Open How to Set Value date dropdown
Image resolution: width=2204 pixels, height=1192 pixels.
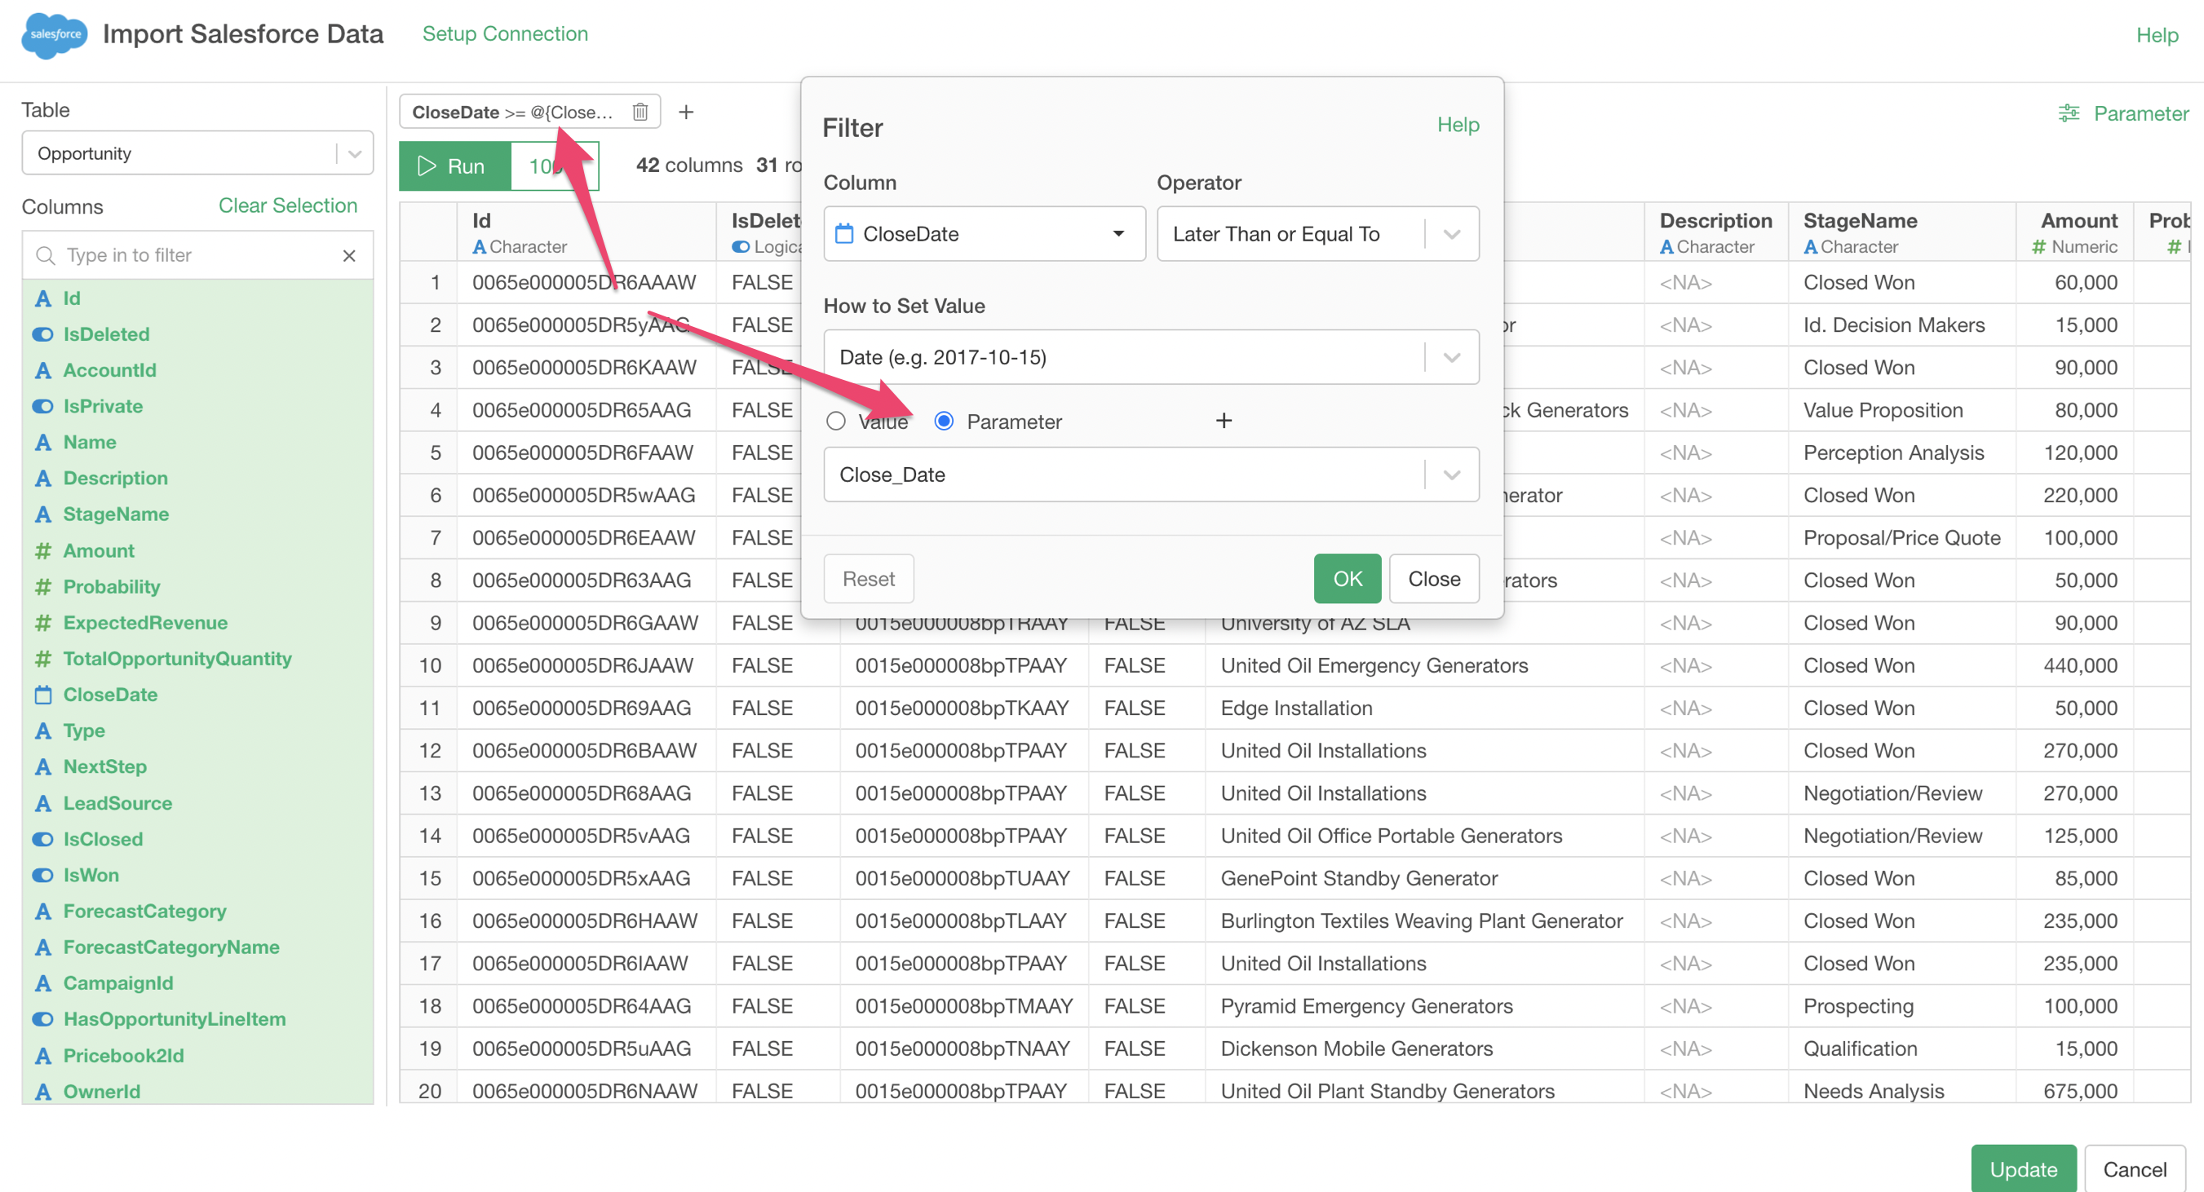coord(1451,357)
